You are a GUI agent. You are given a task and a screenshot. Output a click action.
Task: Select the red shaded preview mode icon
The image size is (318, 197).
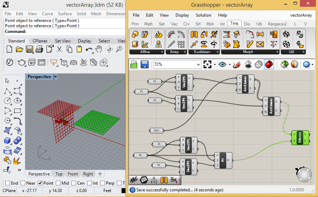pyautogui.click(x=269, y=64)
